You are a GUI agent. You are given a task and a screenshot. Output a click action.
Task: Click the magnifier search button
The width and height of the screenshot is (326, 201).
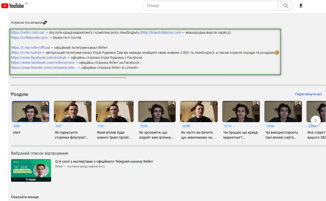[286, 6]
